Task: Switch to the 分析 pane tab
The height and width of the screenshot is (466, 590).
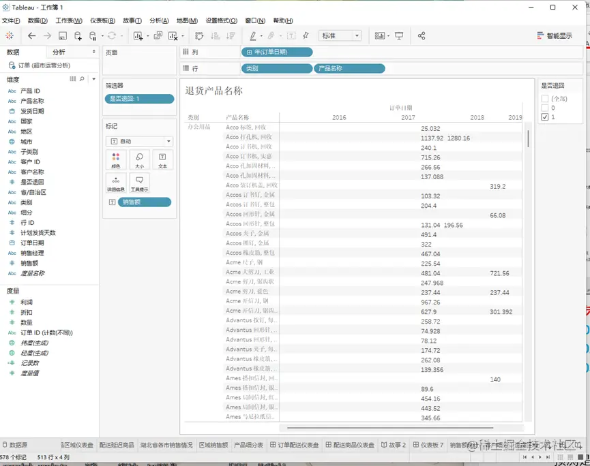Action: click(59, 52)
